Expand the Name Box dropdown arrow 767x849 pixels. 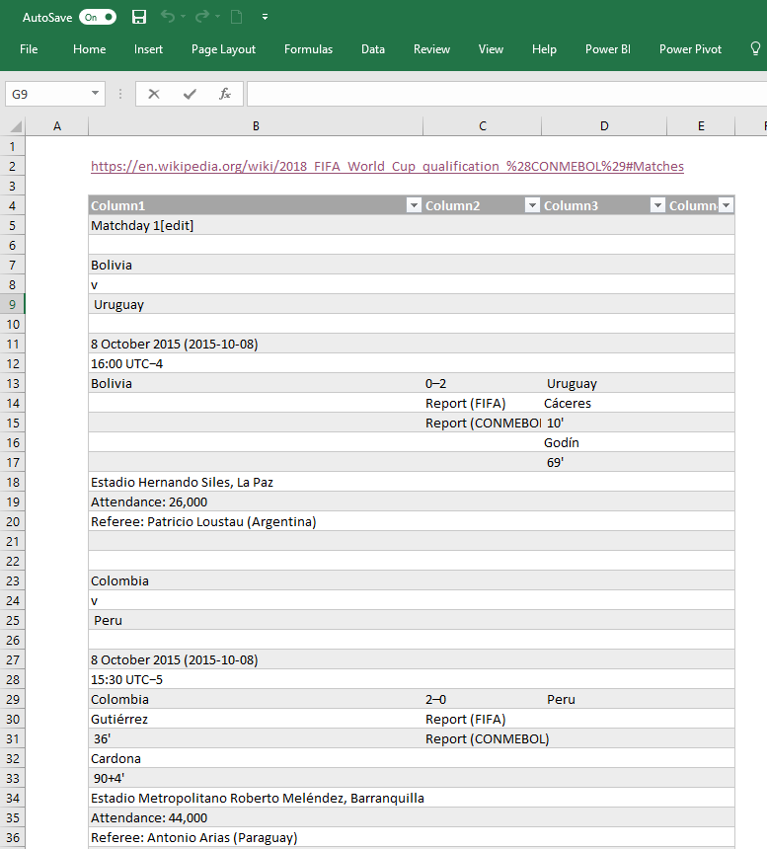[96, 94]
